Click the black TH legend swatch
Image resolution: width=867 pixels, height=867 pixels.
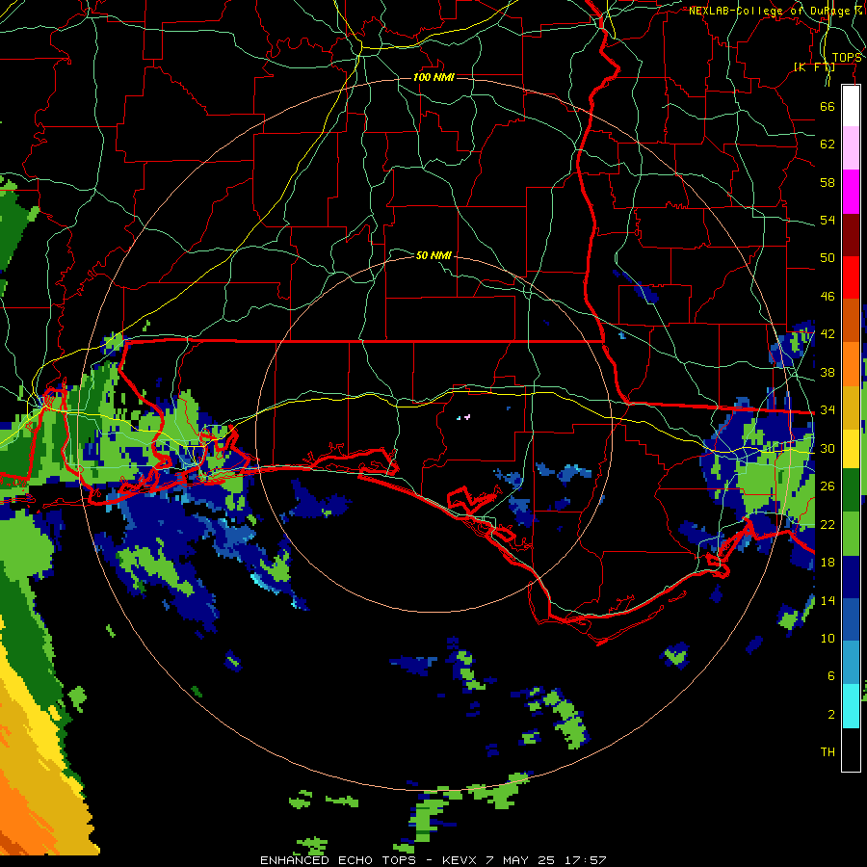coord(851,749)
